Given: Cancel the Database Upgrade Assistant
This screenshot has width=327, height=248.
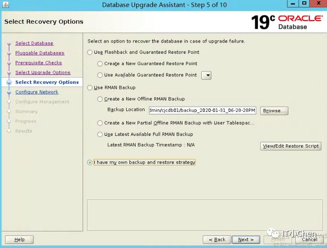Looking at the screenshot, I should point(309,239).
